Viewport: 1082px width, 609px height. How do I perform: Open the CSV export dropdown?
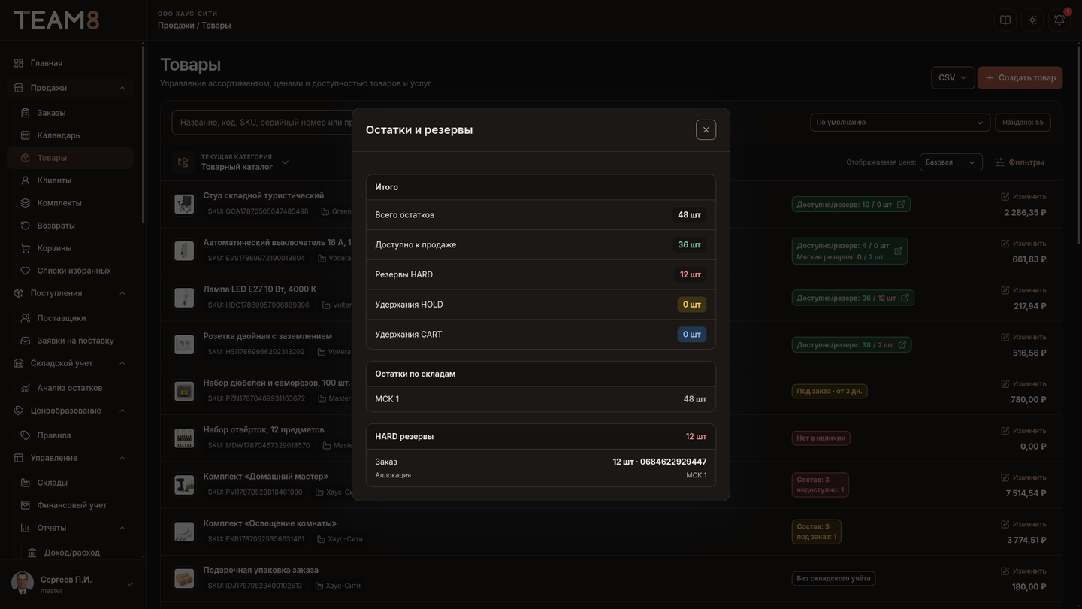click(953, 77)
